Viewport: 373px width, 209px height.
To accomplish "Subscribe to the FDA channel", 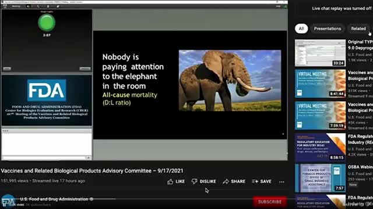I will (x=270, y=202).
